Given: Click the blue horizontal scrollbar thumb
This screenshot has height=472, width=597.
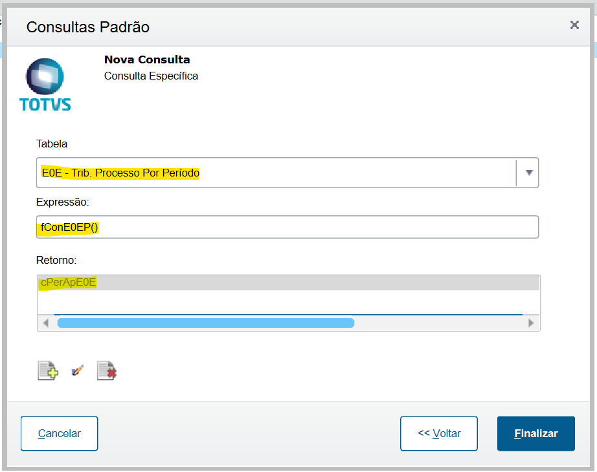Looking at the screenshot, I should coord(205,323).
